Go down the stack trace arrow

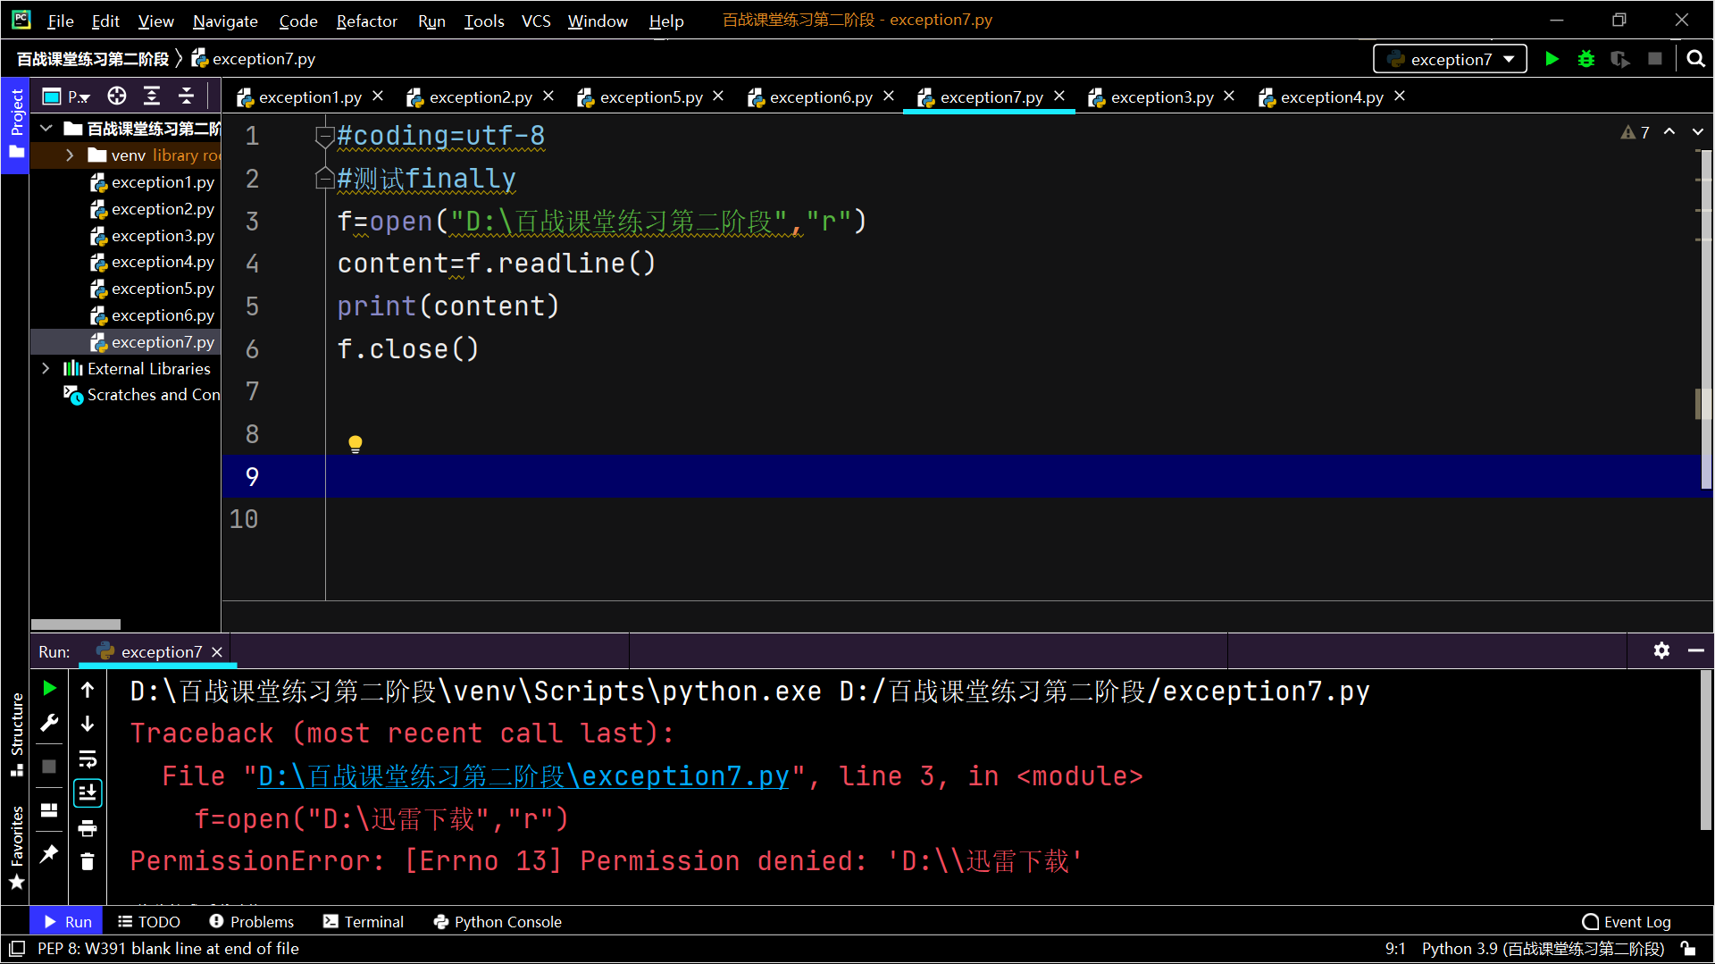tap(88, 723)
